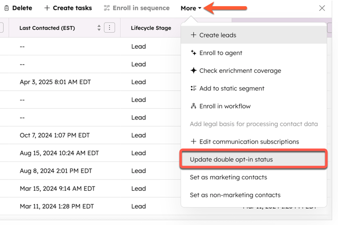
Task: Click the Add to static segment icon
Action: tap(194, 88)
